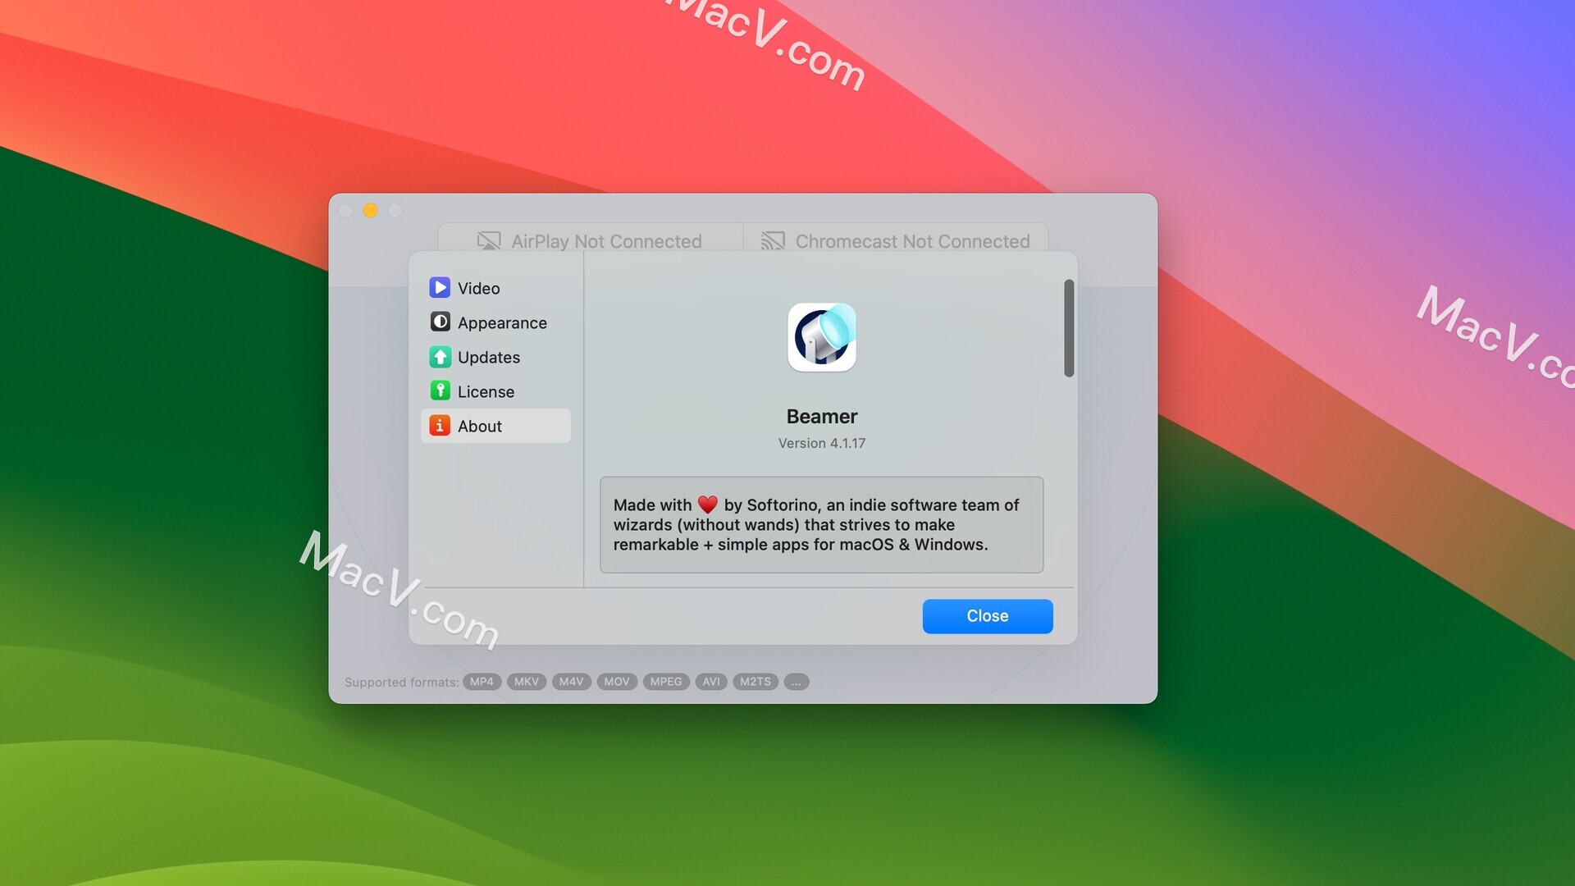Click the M4V supported format tag
Screen dimensions: 1575x886
(x=571, y=680)
